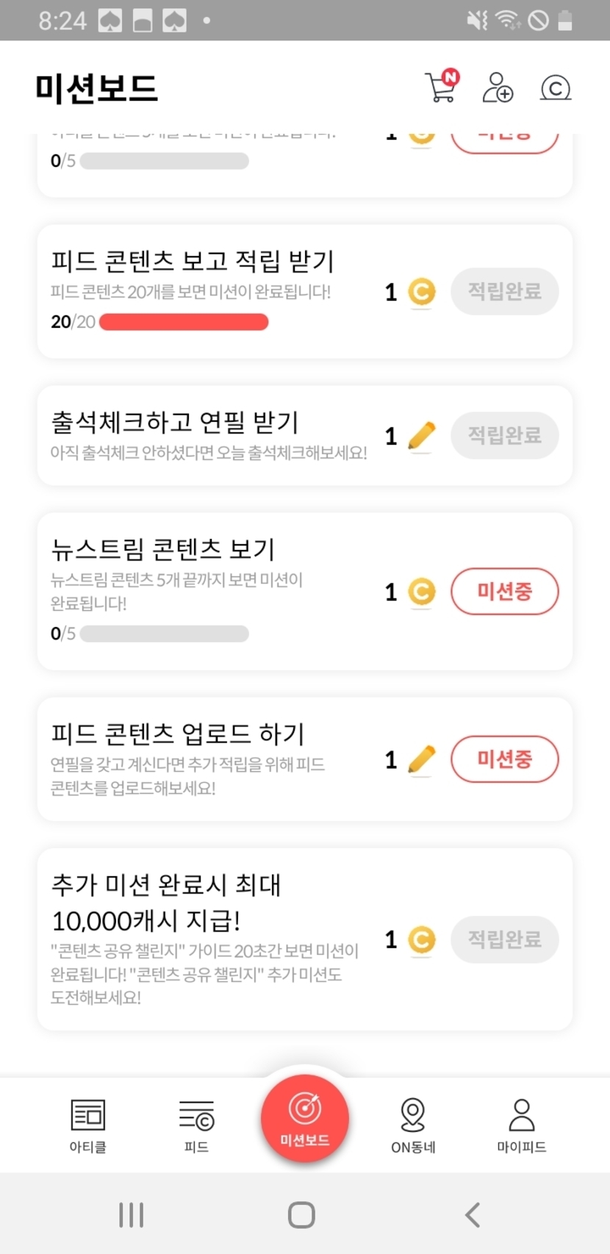The image size is (610, 1254).
Task: Open the 추가 미션 완료시 최대 10,000캐시 card title
Action: [x=166, y=903]
